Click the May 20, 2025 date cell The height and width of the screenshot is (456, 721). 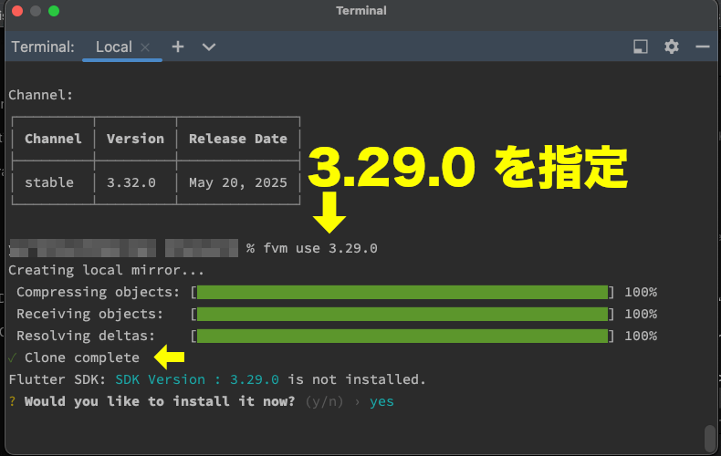coord(237,182)
